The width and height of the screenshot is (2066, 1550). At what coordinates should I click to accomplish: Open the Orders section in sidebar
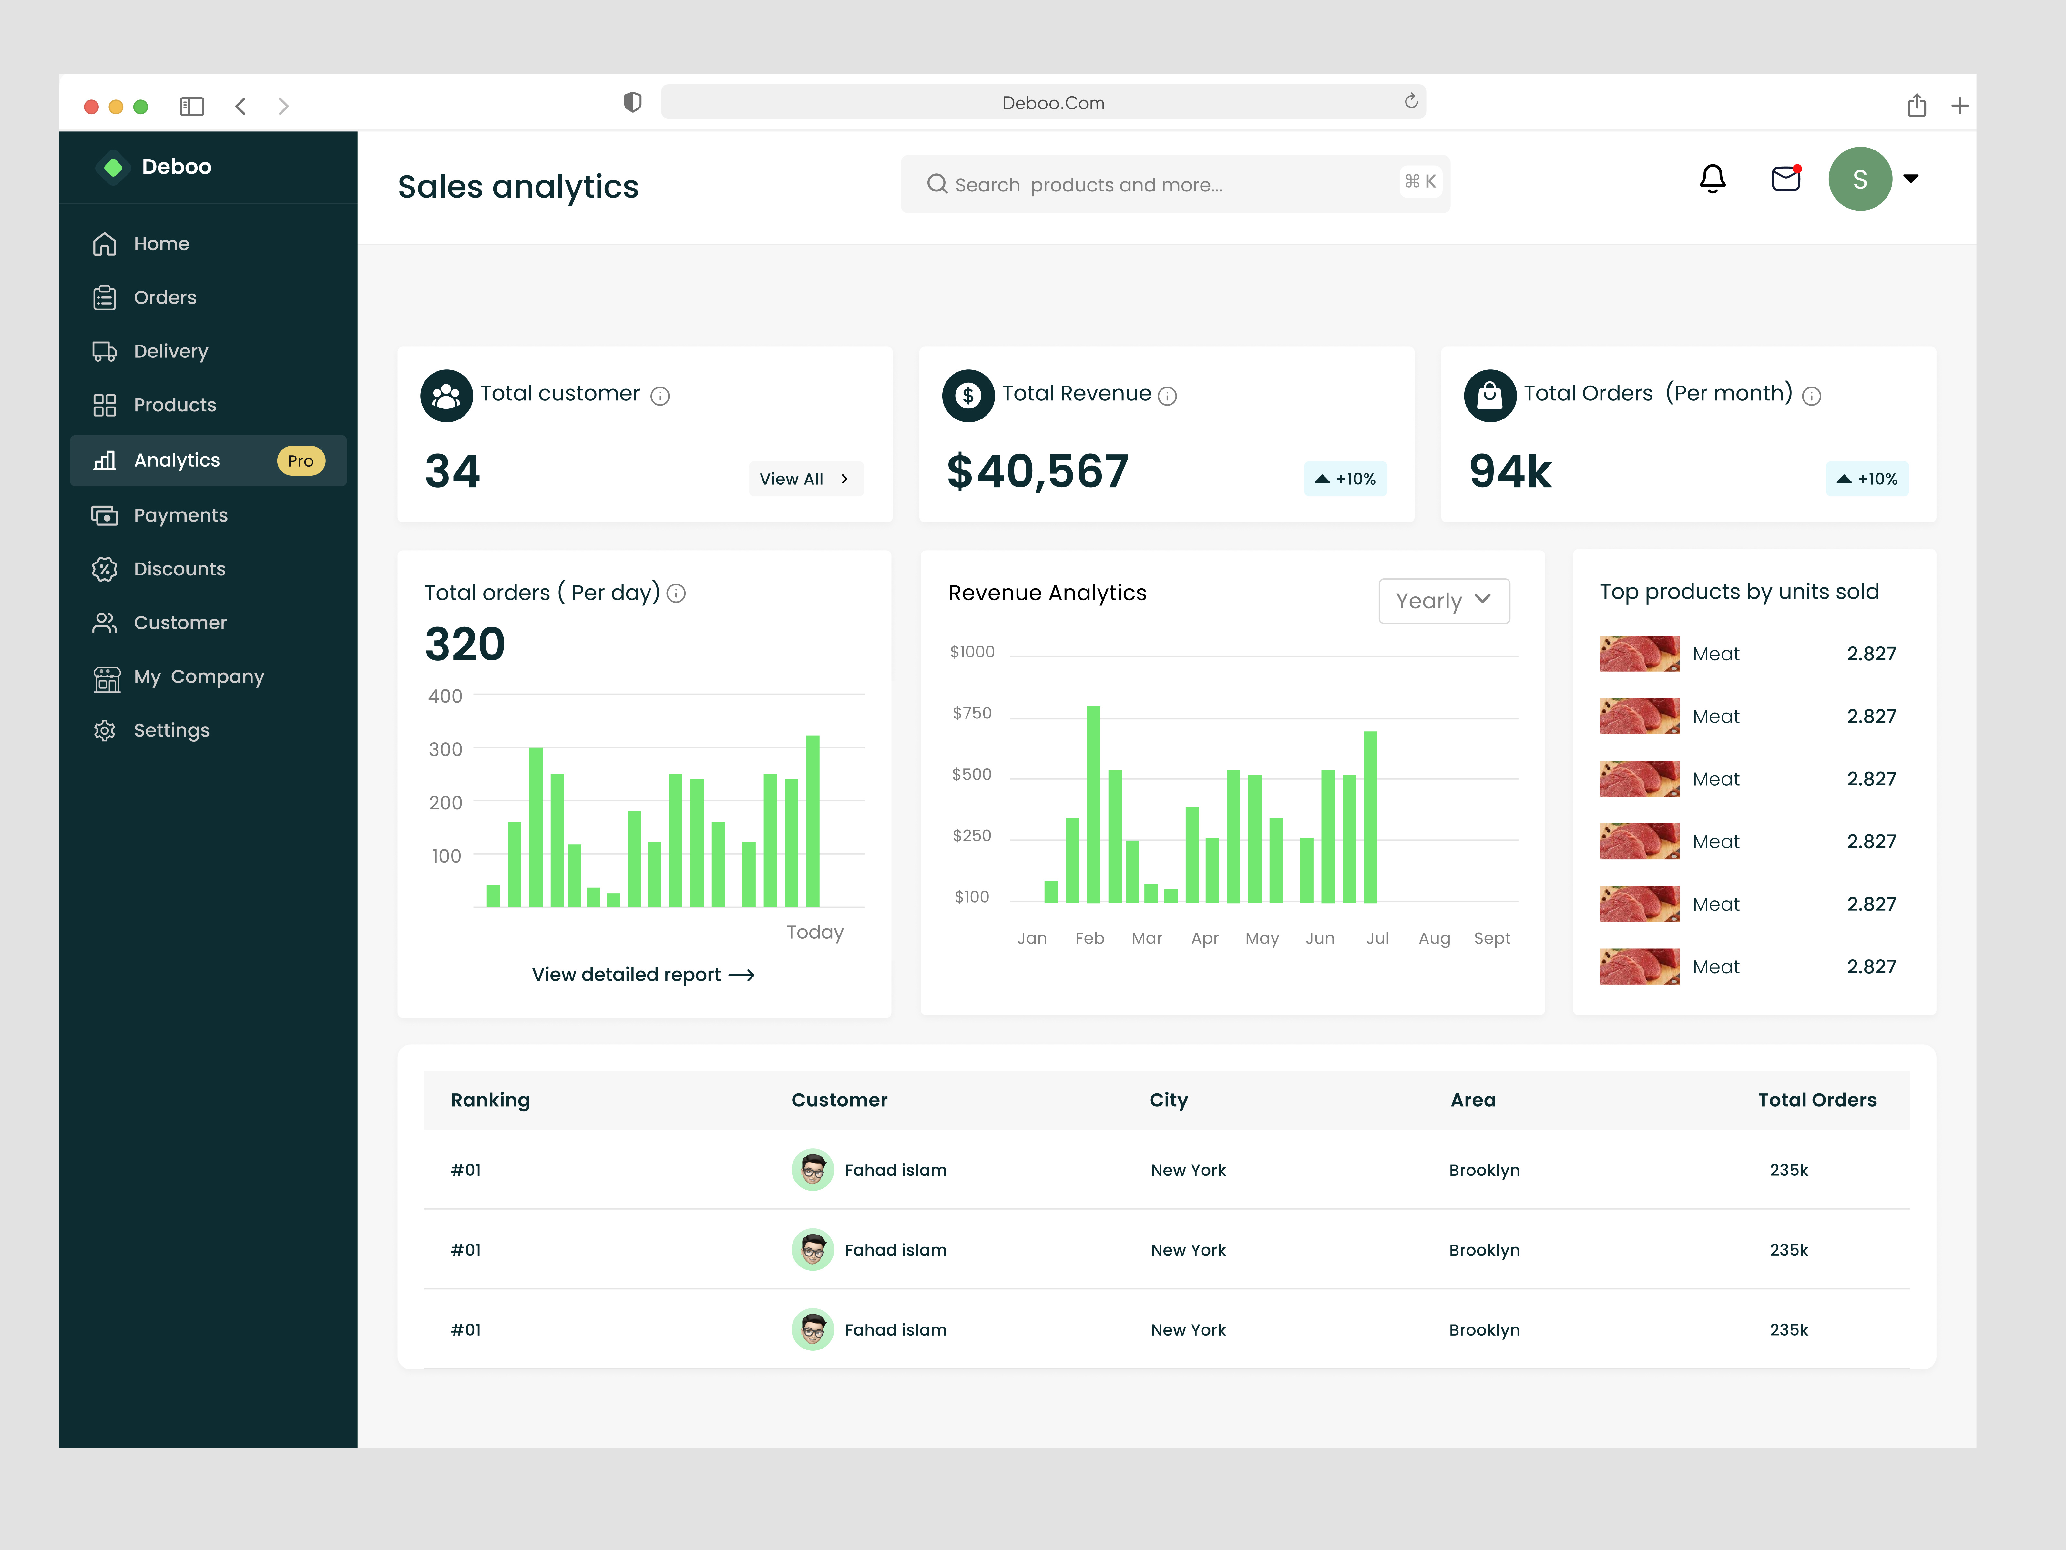tap(105, 297)
